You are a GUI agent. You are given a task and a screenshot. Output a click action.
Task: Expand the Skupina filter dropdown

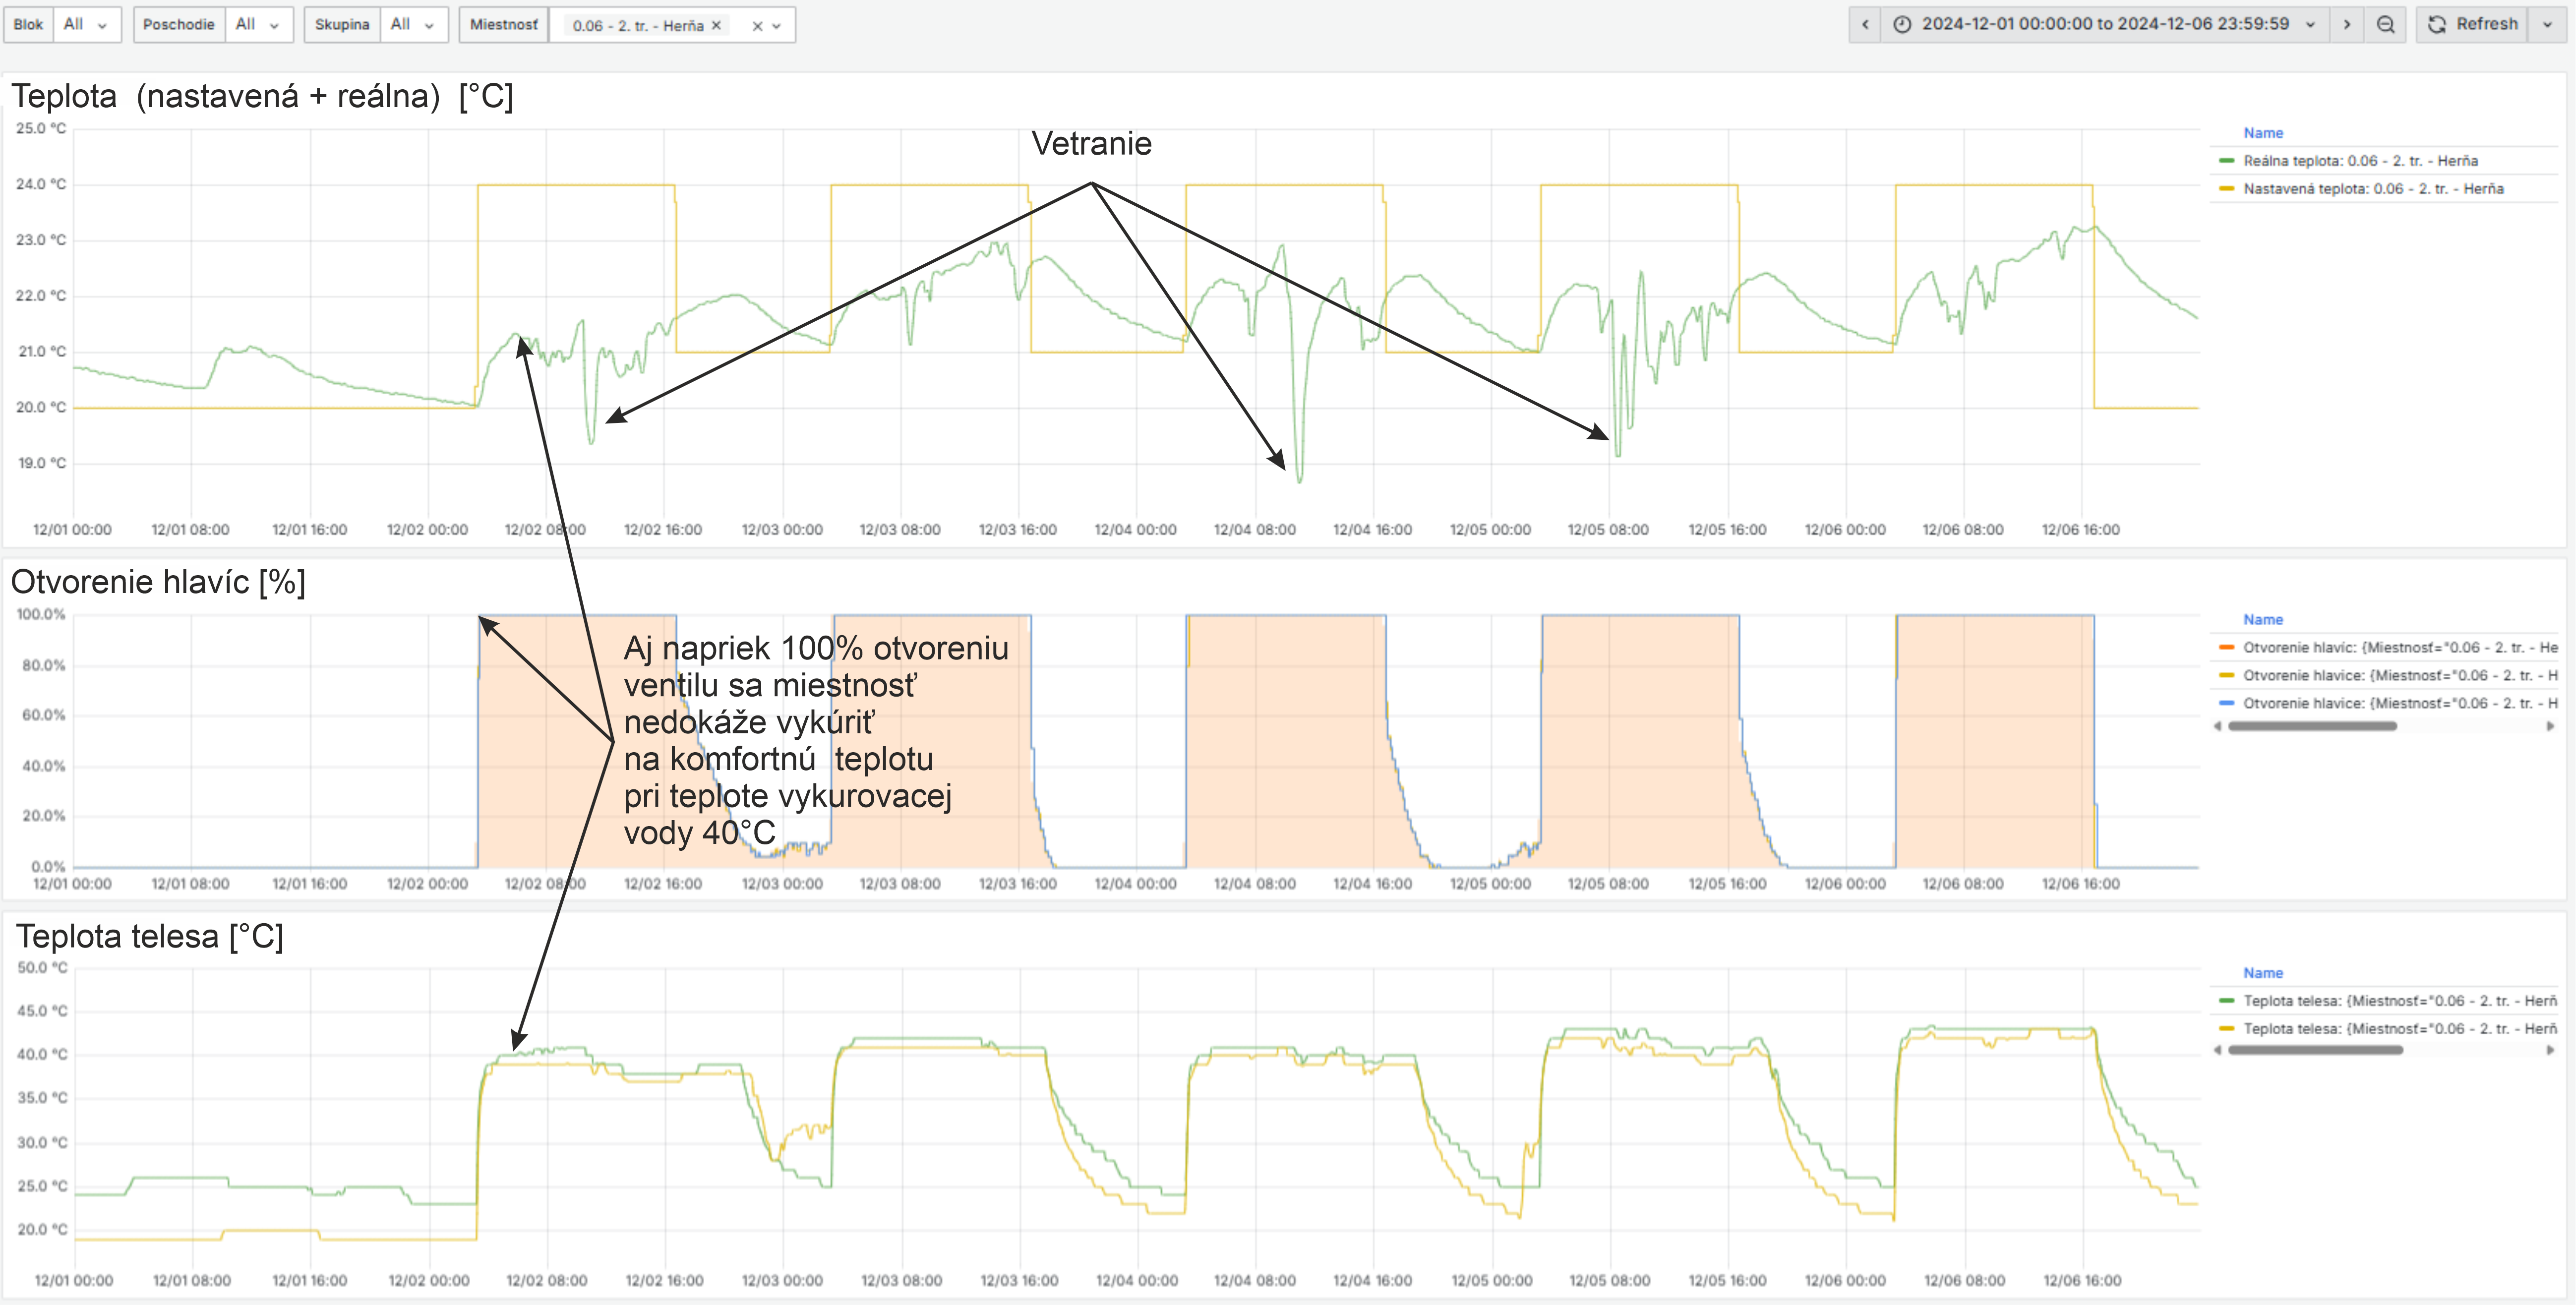click(x=414, y=25)
